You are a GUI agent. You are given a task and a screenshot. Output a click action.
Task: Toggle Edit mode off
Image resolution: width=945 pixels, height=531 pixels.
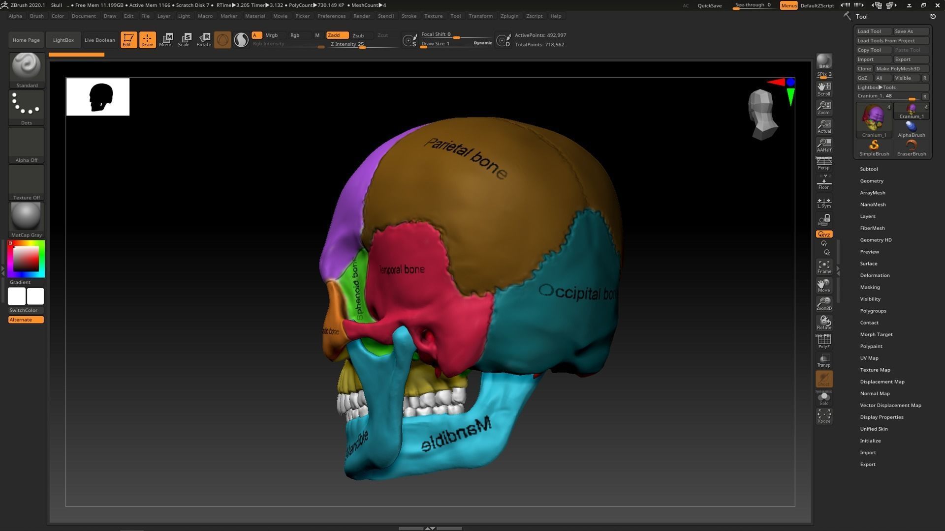pyautogui.click(x=128, y=40)
